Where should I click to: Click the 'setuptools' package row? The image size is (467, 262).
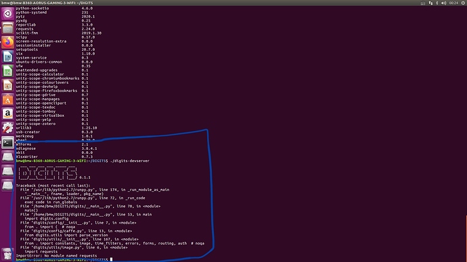click(55, 49)
